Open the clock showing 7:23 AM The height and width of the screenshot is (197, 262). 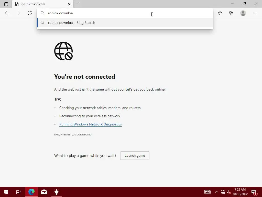click(x=240, y=192)
